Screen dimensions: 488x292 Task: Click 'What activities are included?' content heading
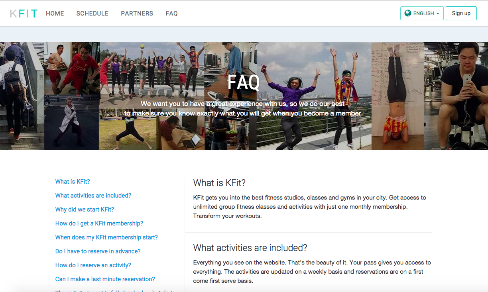(250, 248)
